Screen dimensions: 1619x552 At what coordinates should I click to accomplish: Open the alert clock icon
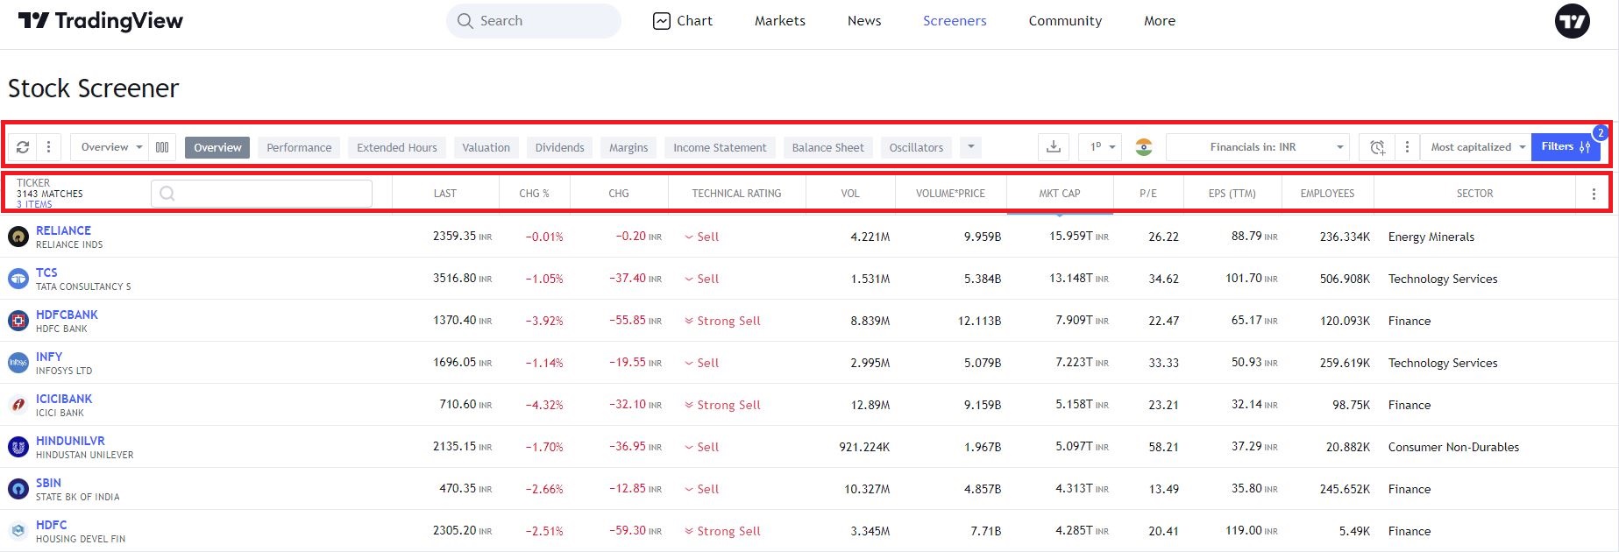(1377, 147)
